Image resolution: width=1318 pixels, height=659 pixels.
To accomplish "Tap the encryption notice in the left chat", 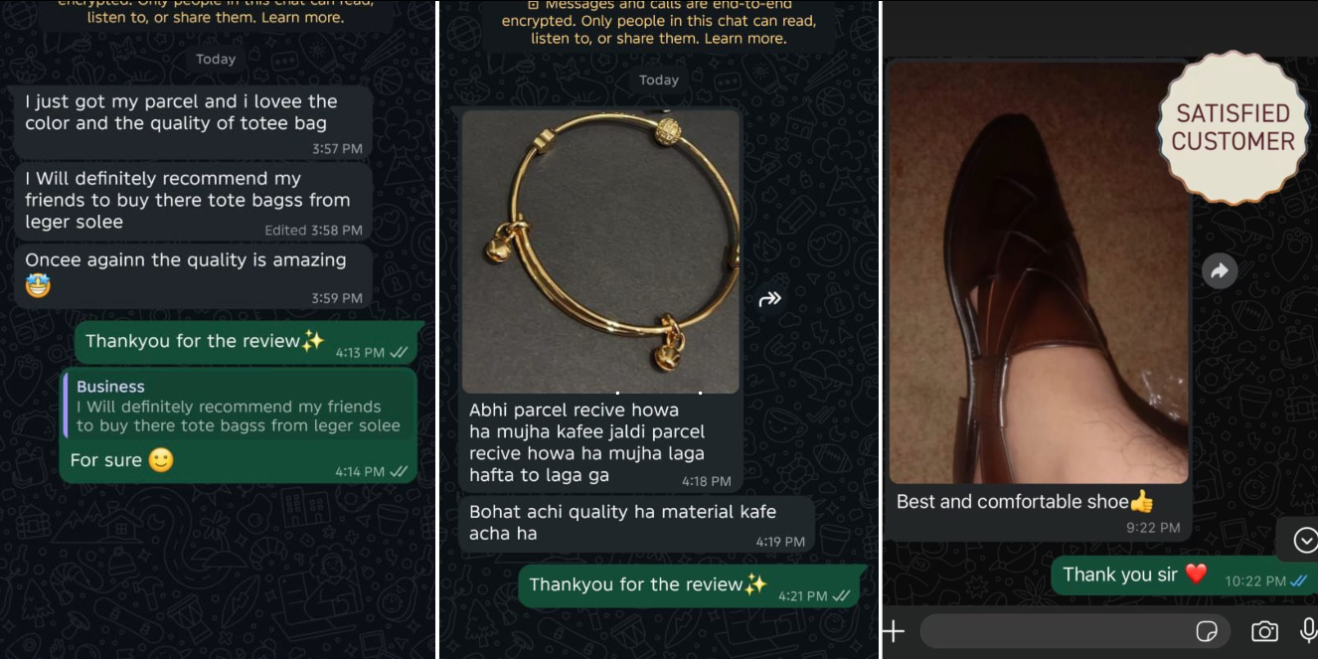I will coord(215,13).
